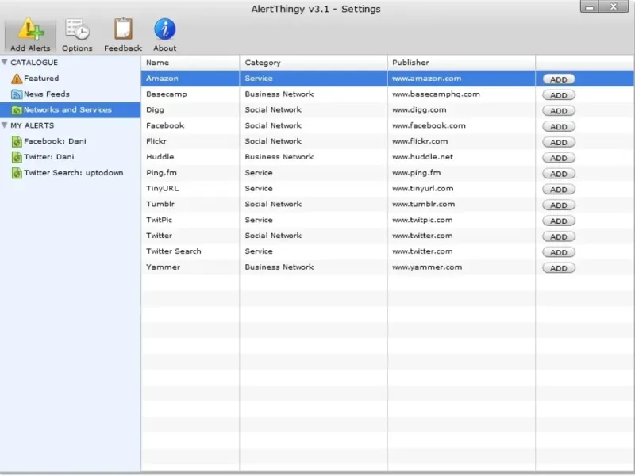
Task: Select the Twitter: Dani alert
Action: (48, 157)
